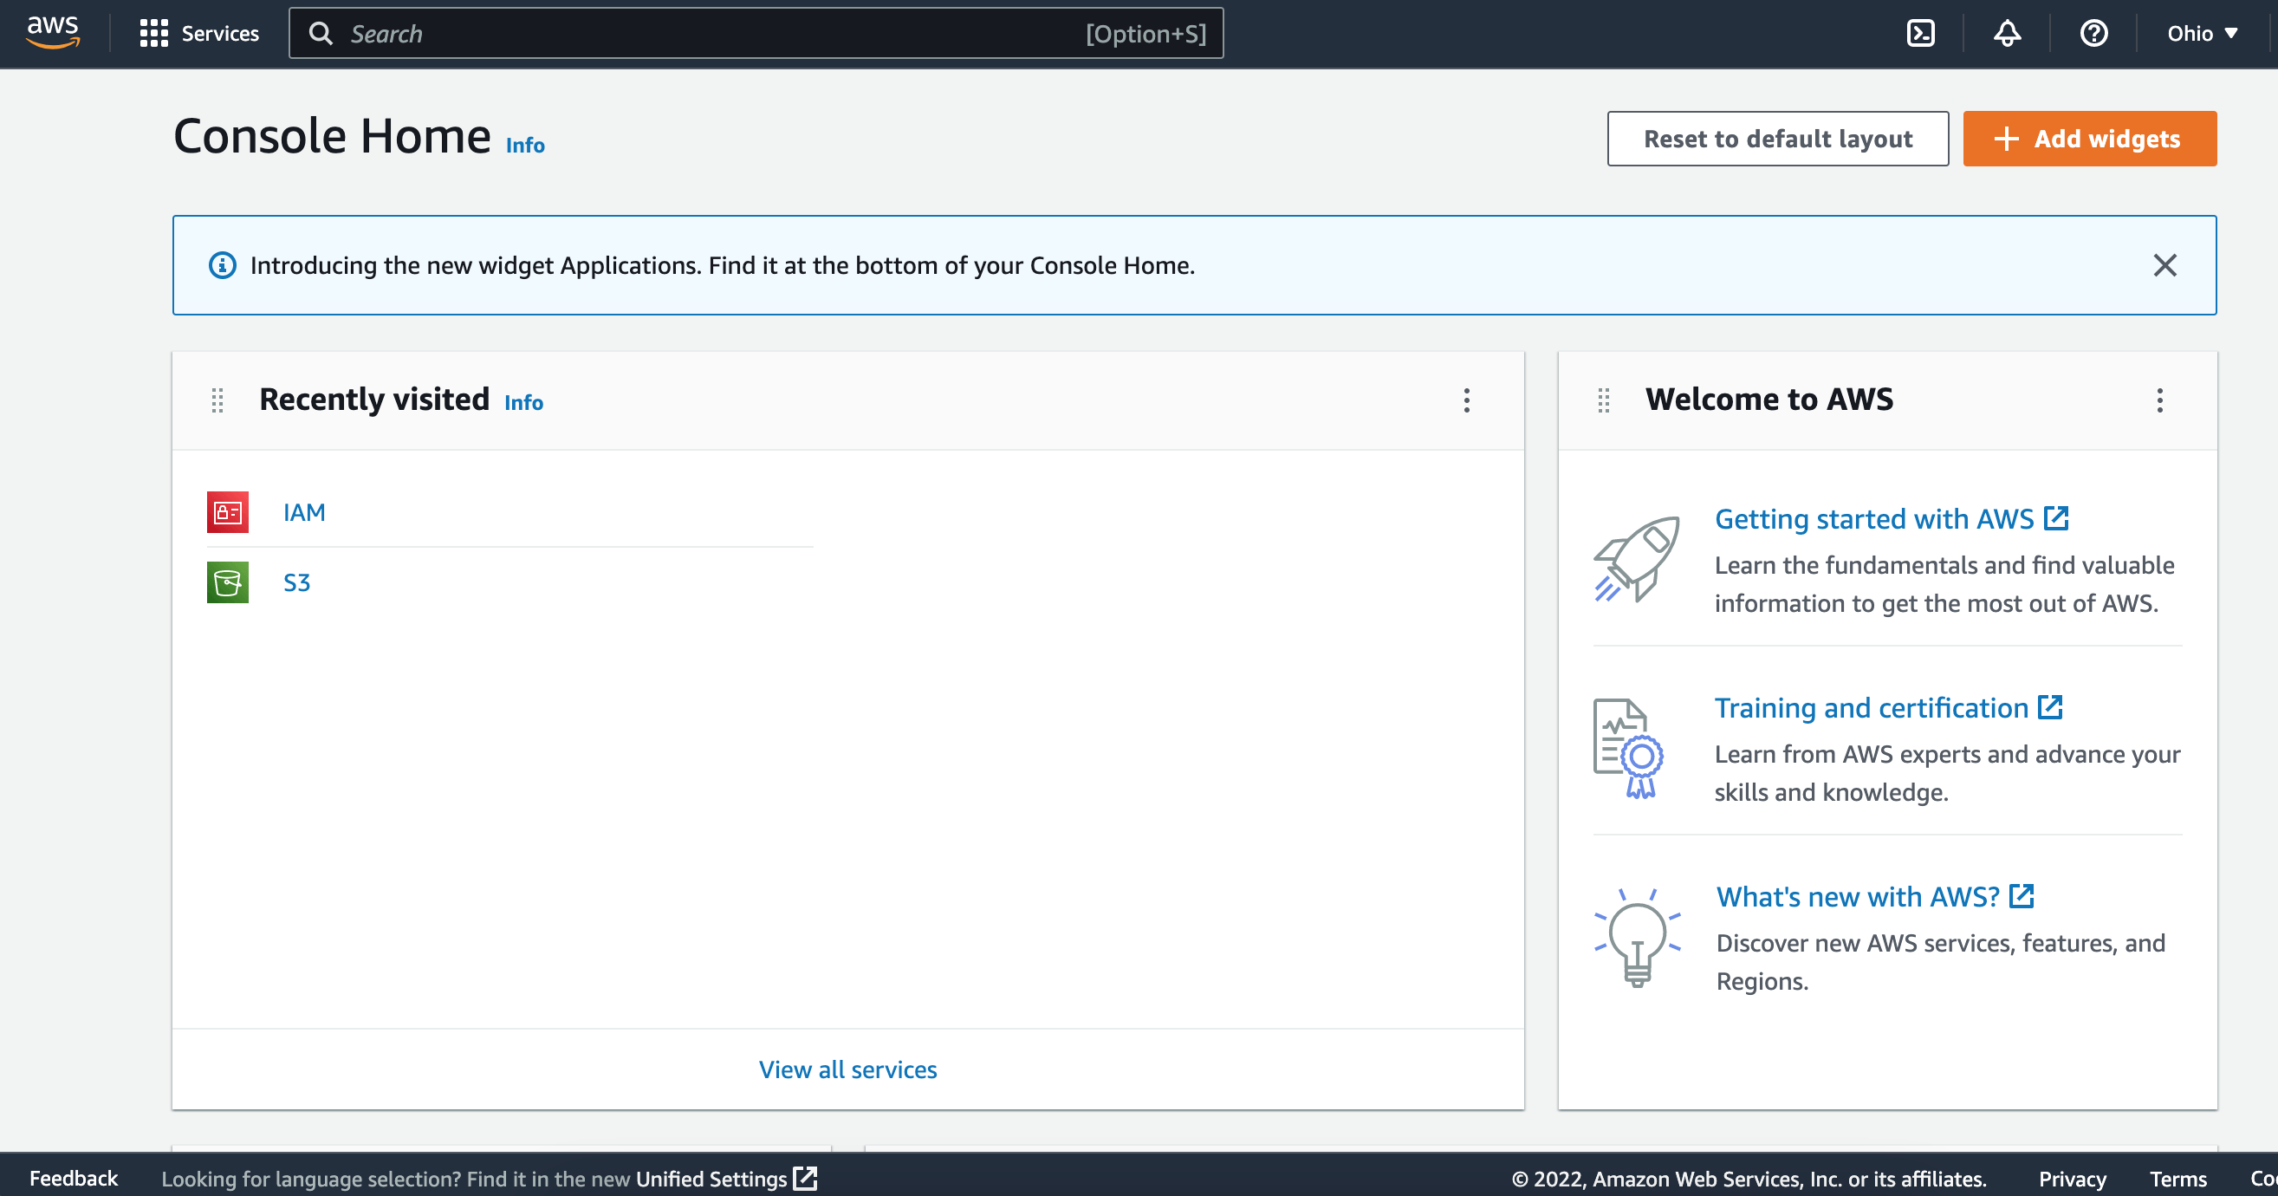Click Feedback in the footer
The image size is (2278, 1196).
(74, 1179)
